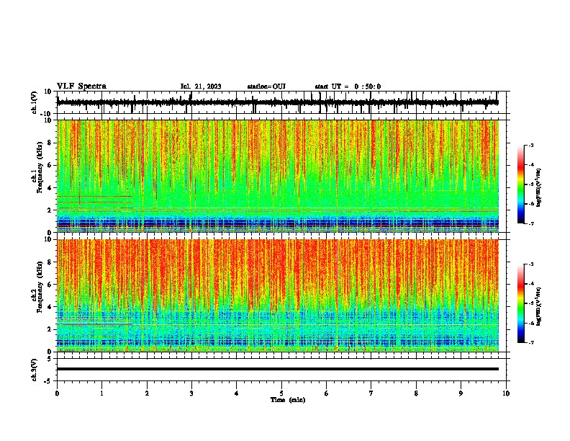The width and height of the screenshot is (570, 441).
Task: Click the ch.2 spectrogram color scale bar
Action: (x=520, y=303)
